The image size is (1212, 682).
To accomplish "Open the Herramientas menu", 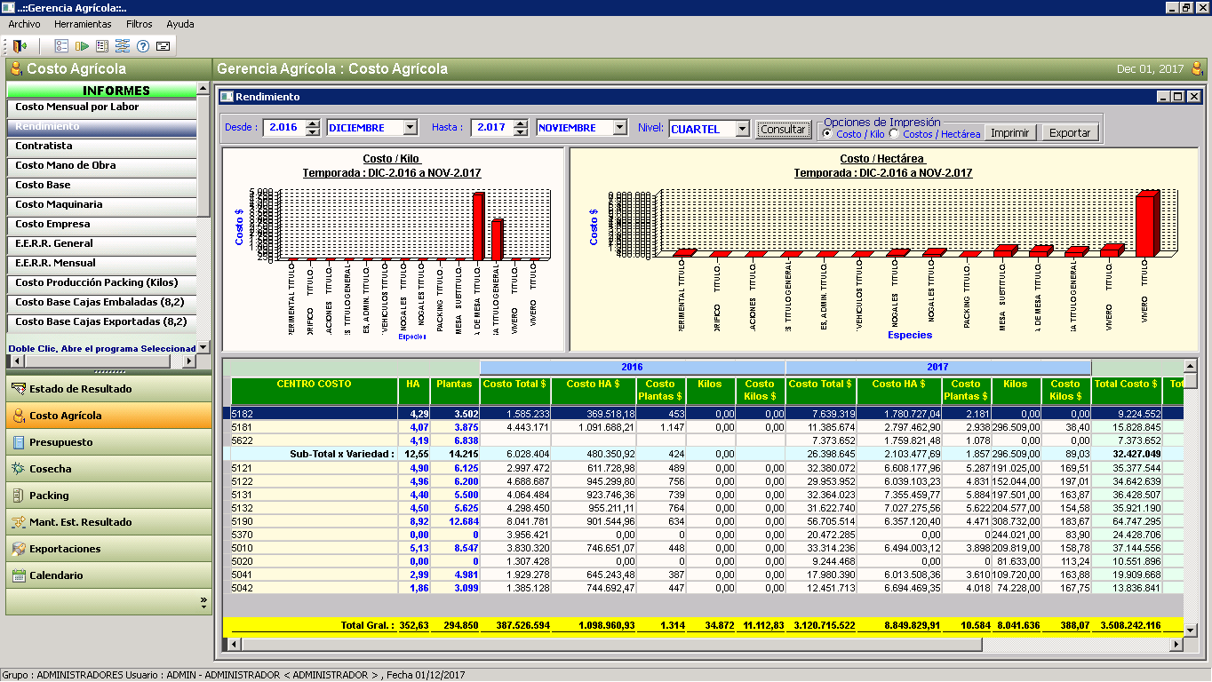I will coord(83,24).
